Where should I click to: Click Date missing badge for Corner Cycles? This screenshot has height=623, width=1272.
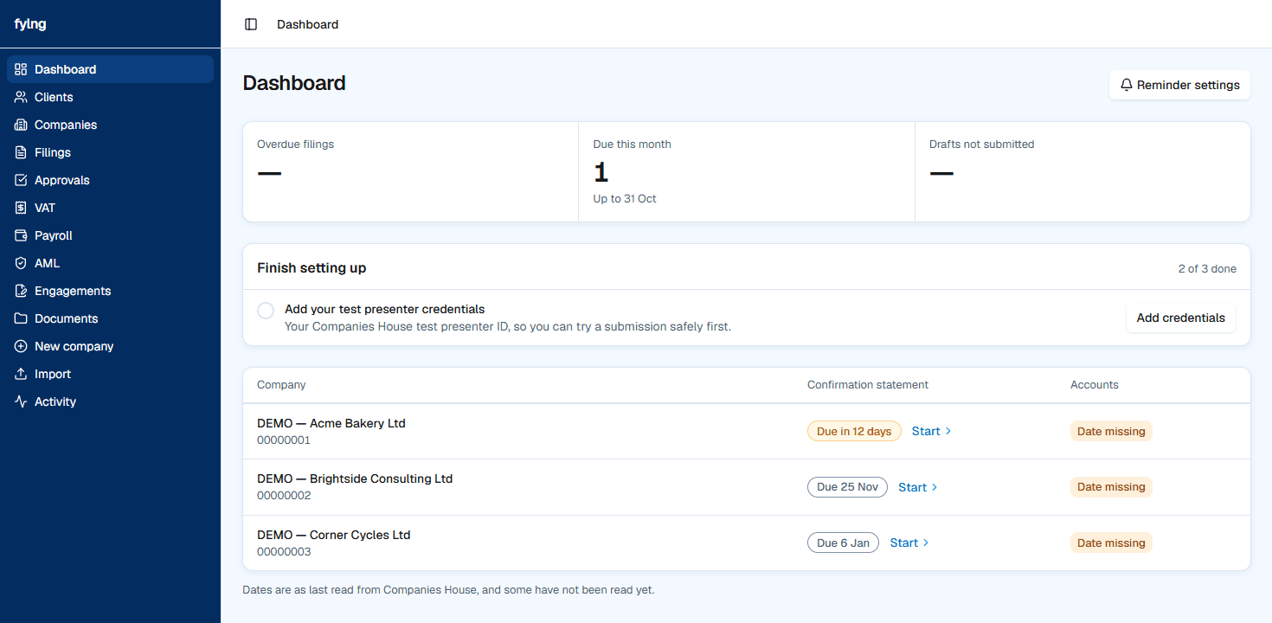pos(1111,543)
